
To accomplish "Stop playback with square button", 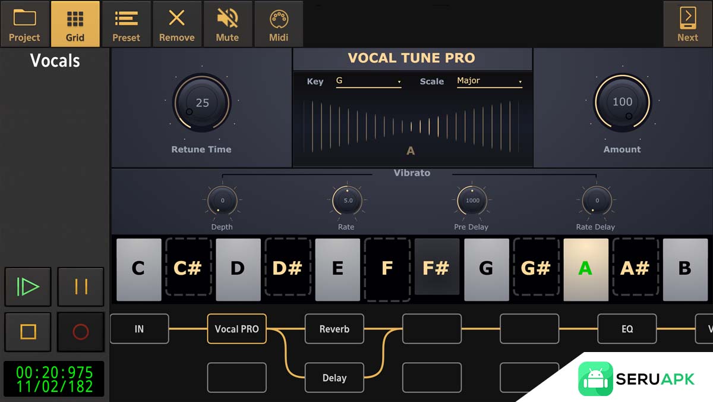I will click(x=28, y=331).
